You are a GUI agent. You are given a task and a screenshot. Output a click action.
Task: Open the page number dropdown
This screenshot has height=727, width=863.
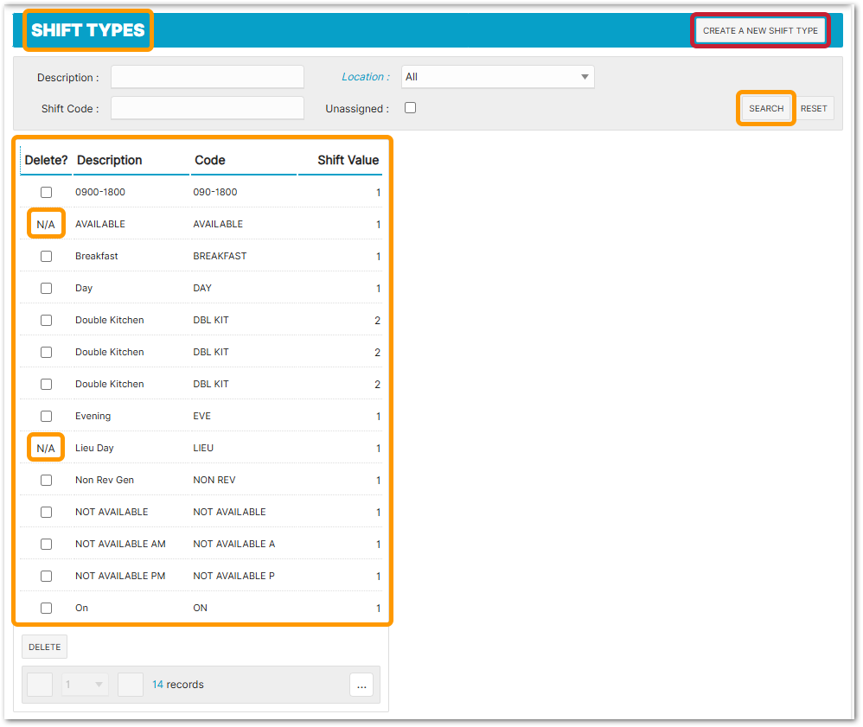click(x=85, y=685)
